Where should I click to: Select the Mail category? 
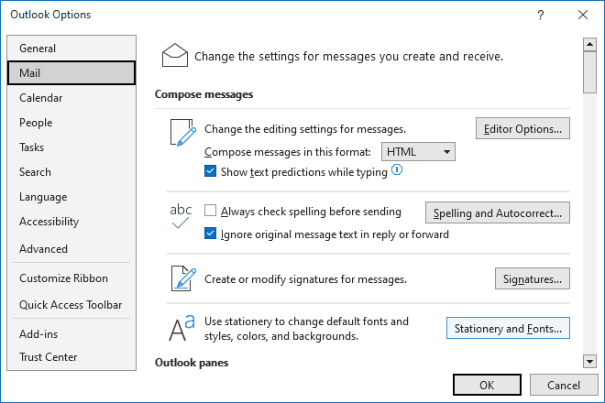71,73
